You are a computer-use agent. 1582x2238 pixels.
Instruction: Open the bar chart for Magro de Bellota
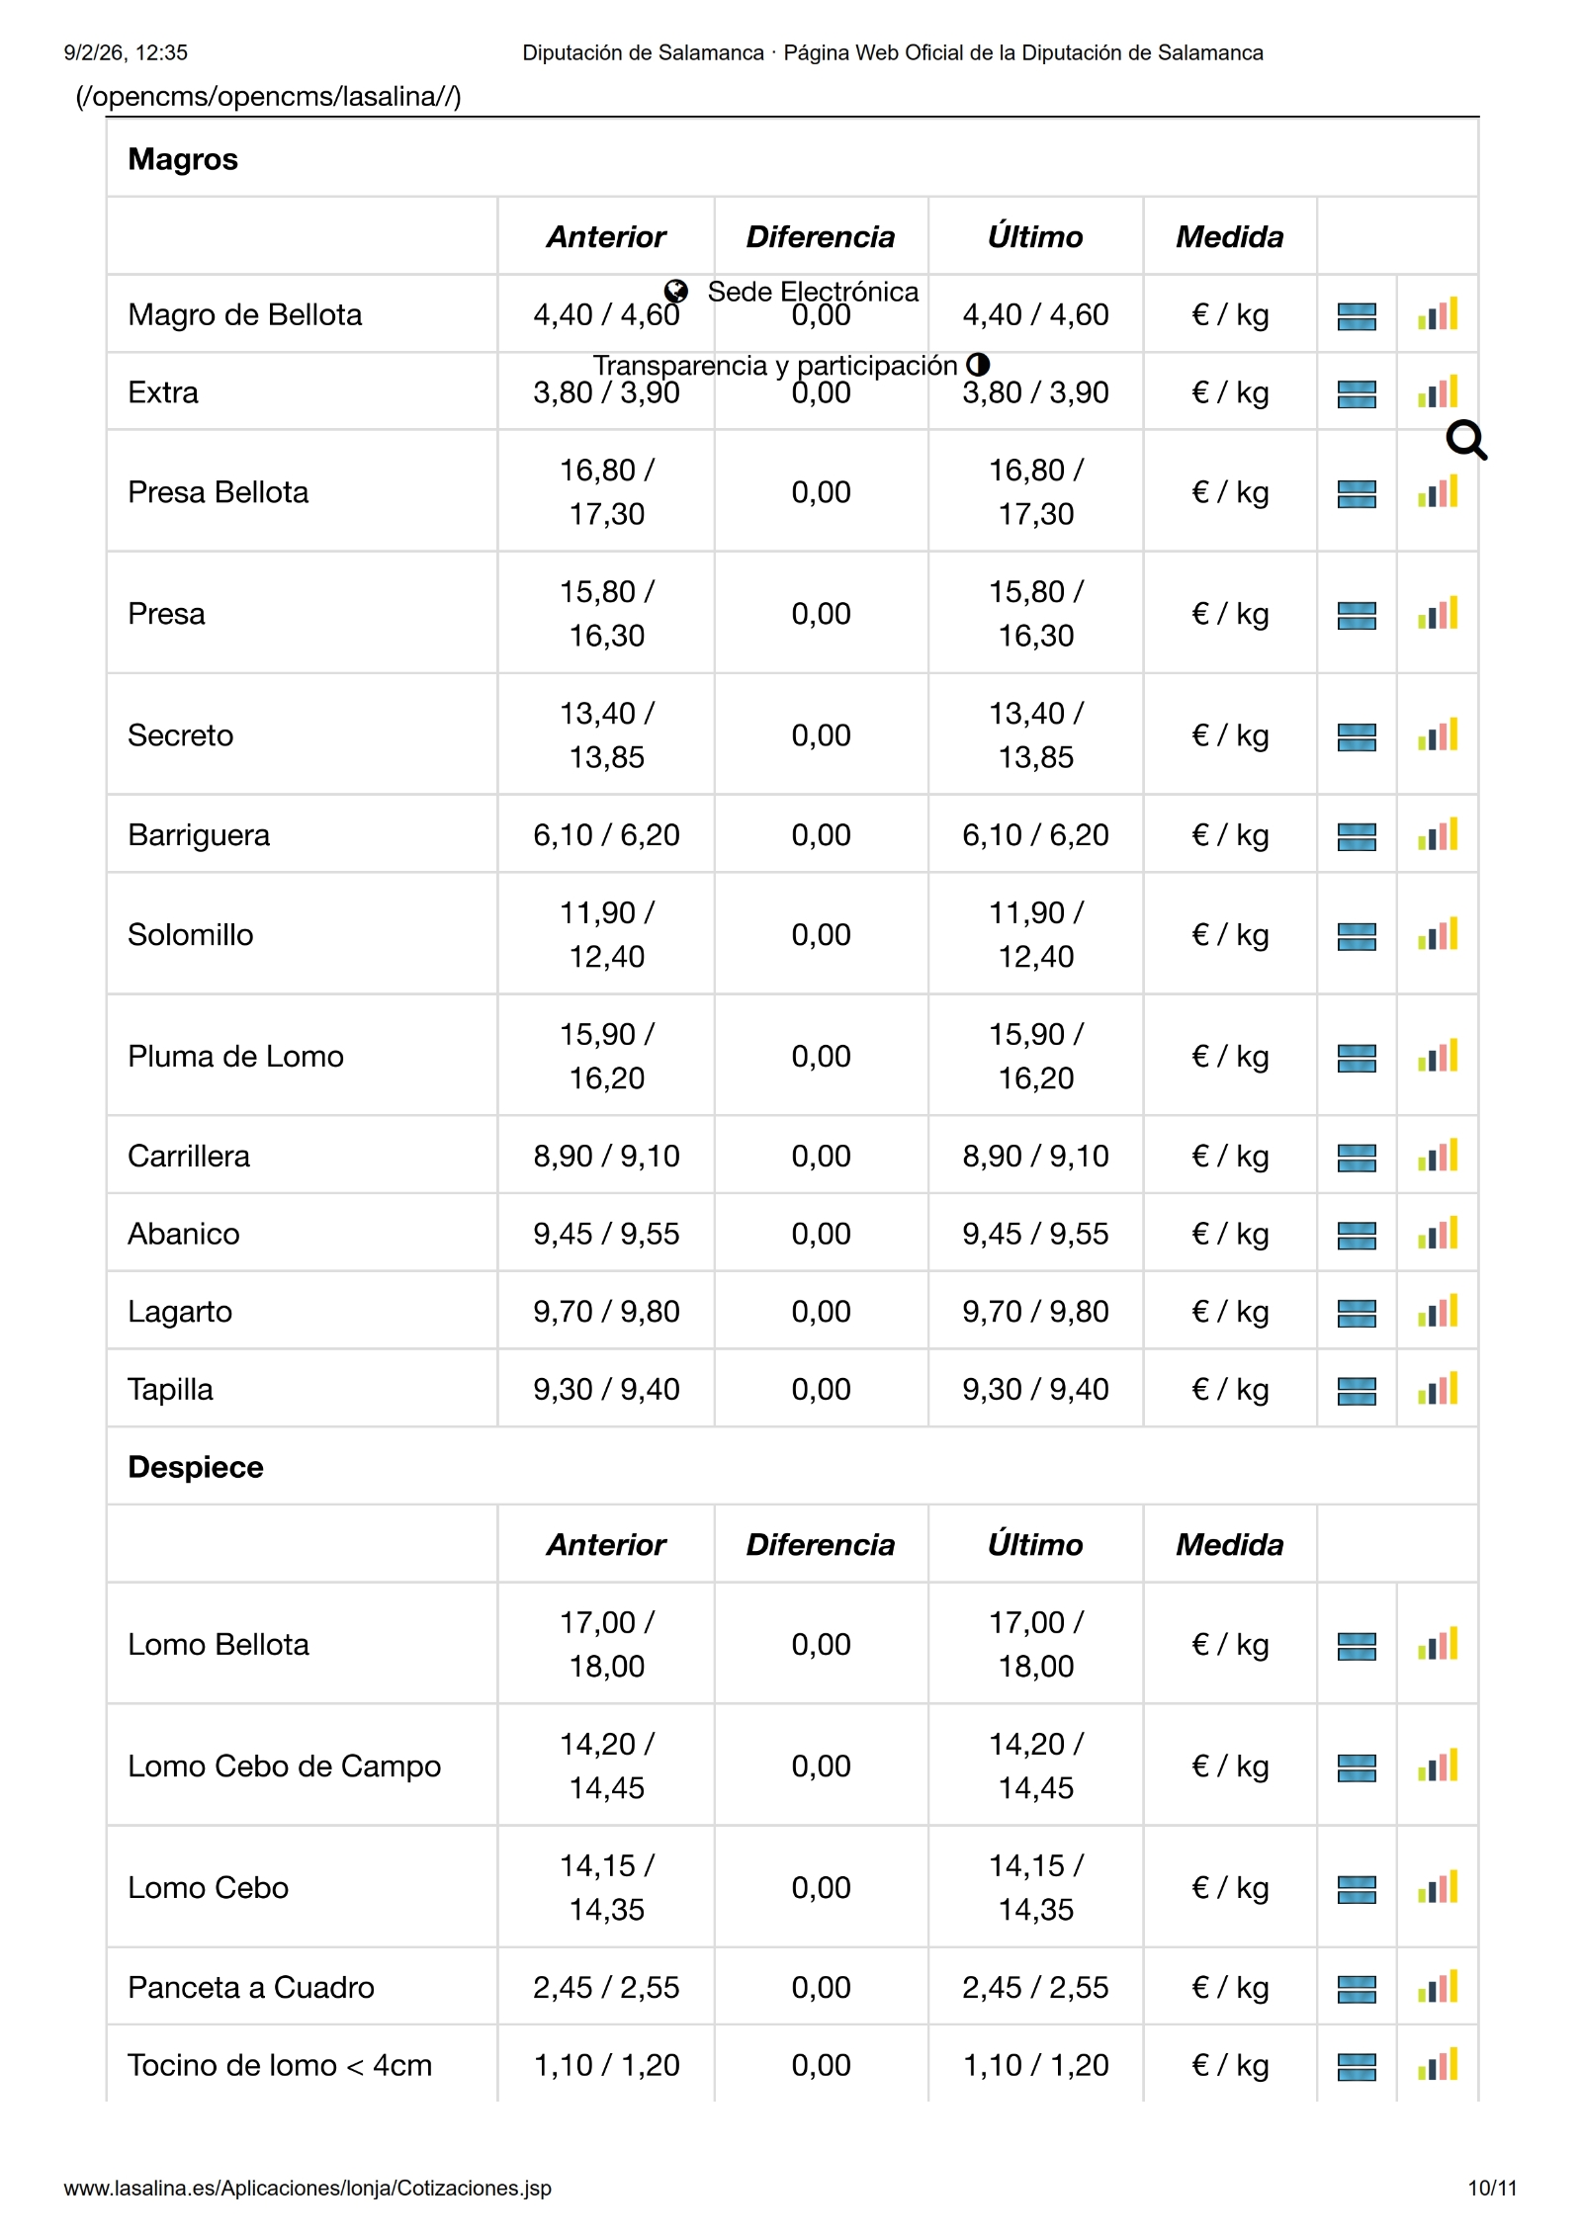pyautogui.click(x=1437, y=314)
